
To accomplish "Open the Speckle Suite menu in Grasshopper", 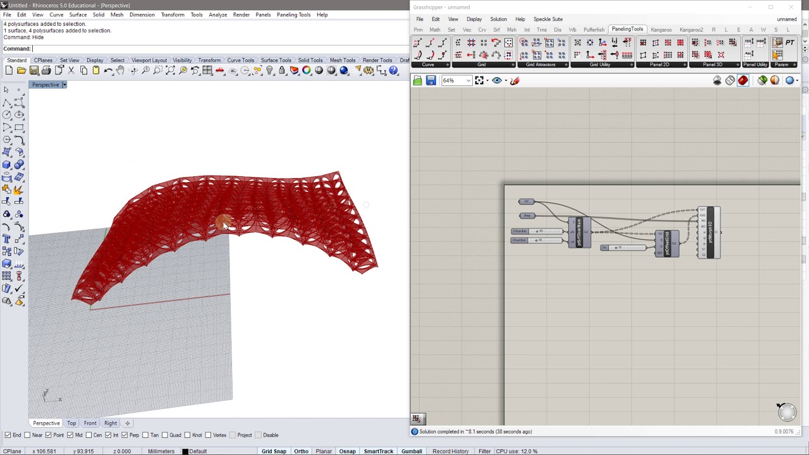I will tap(548, 19).
